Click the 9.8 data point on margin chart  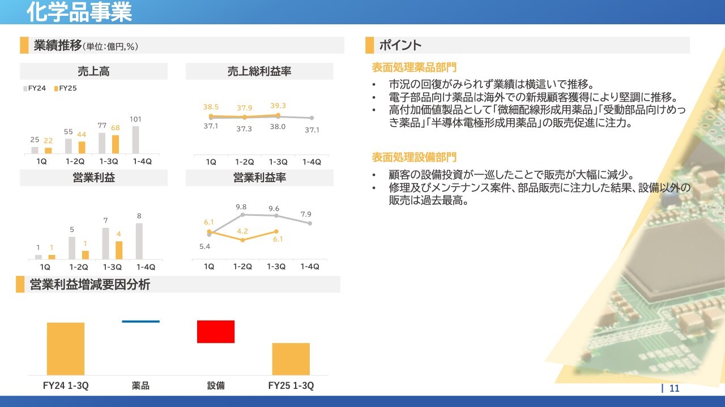point(242,215)
